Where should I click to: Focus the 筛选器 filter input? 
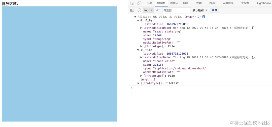(x=176, y=10)
